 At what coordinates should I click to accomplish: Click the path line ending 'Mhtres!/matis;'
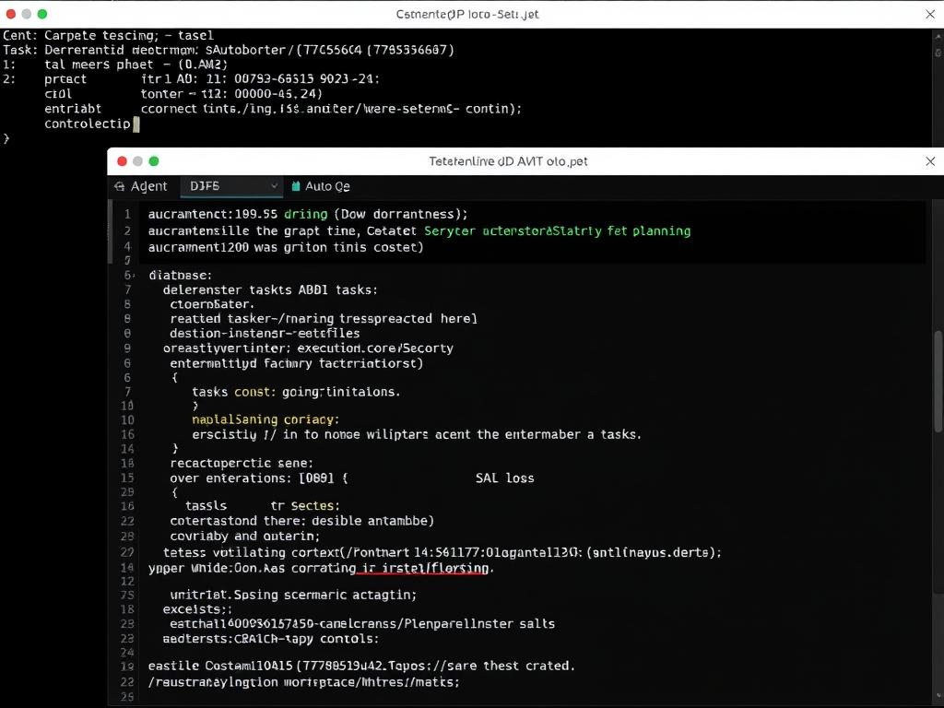304,683
